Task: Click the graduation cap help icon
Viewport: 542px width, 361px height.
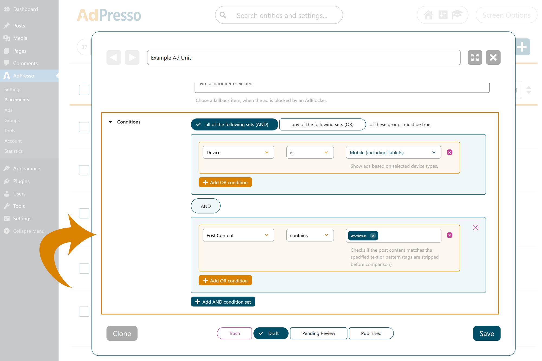Action: (x=457, y=15)
